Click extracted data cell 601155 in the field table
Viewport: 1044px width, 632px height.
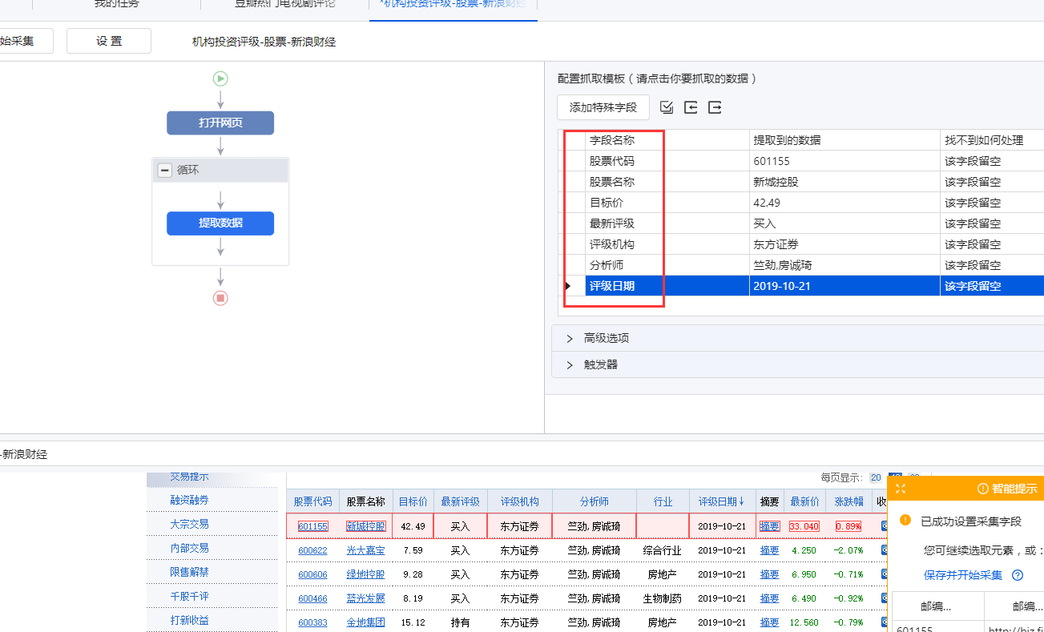pyautogui.click(x=844, y=161)
